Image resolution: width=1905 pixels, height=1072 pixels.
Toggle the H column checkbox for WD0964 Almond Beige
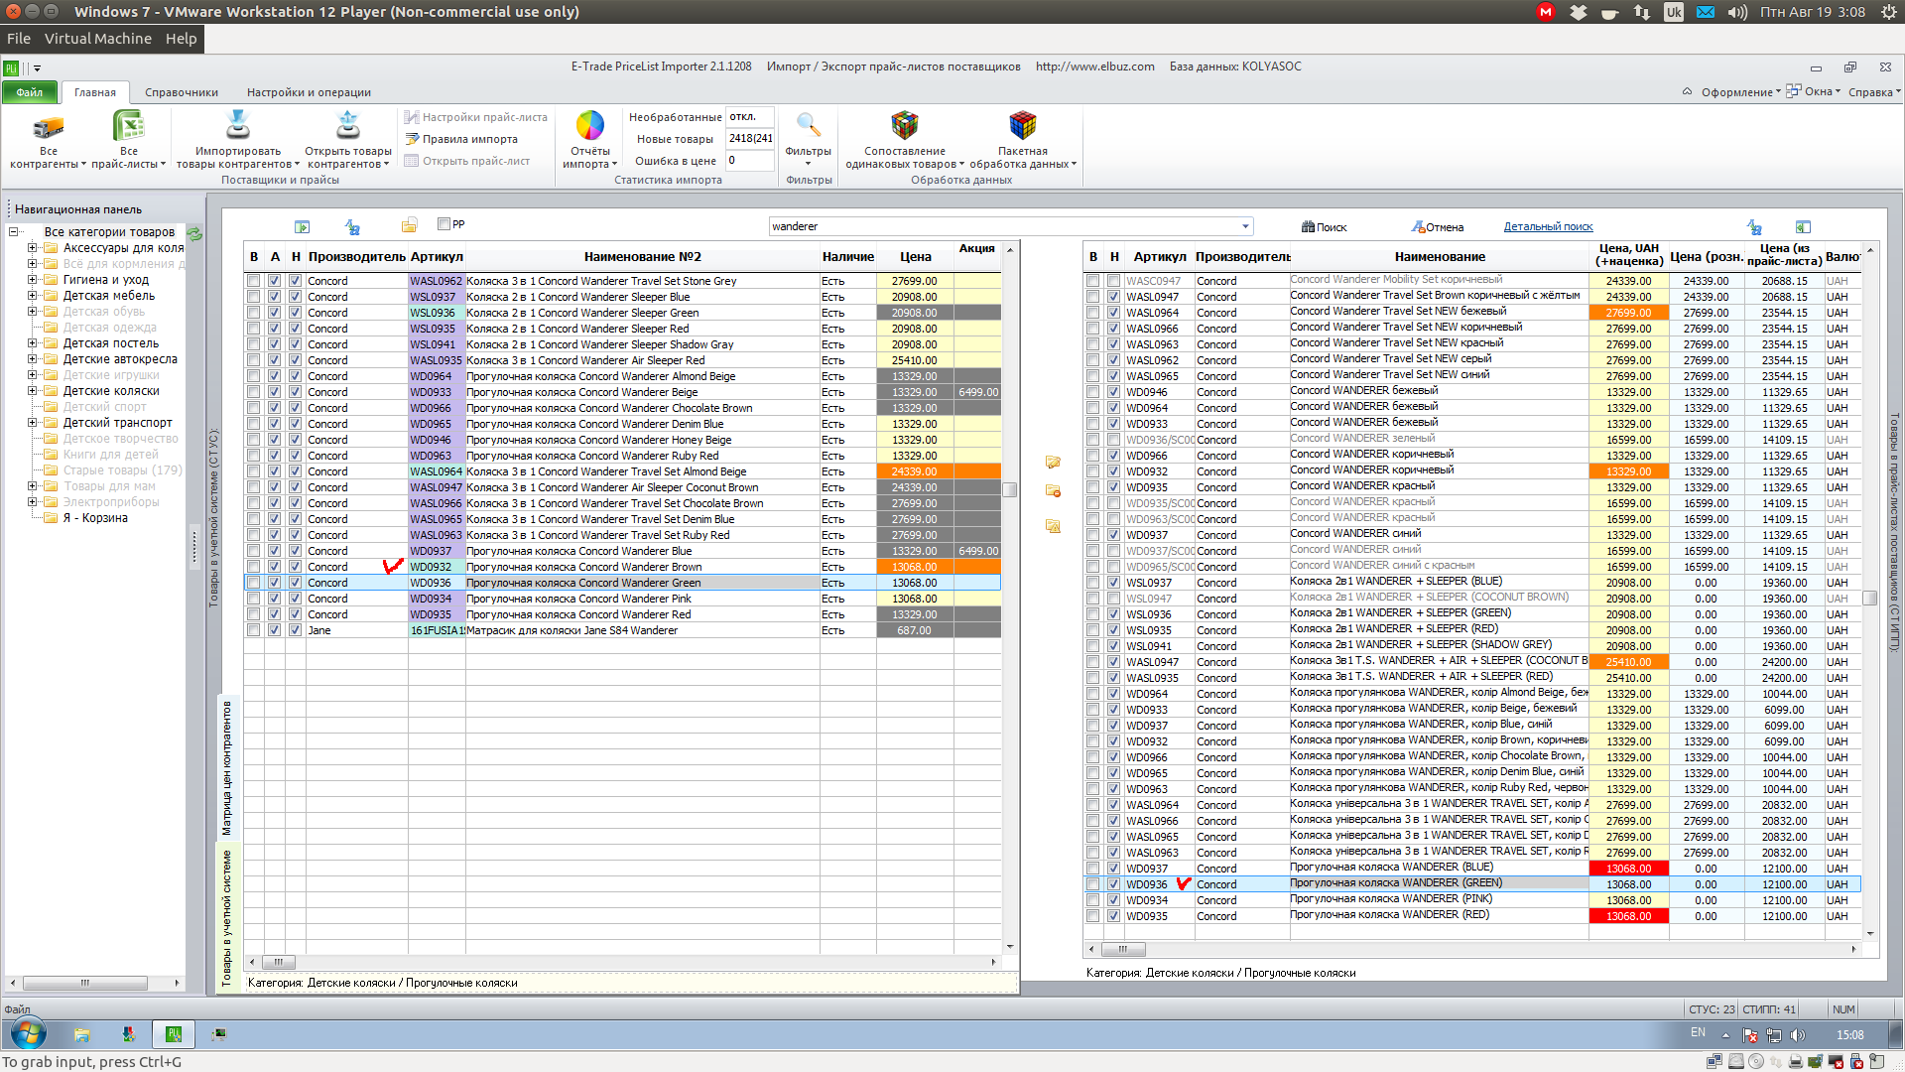pyautogui.click(x=296, y=376)
